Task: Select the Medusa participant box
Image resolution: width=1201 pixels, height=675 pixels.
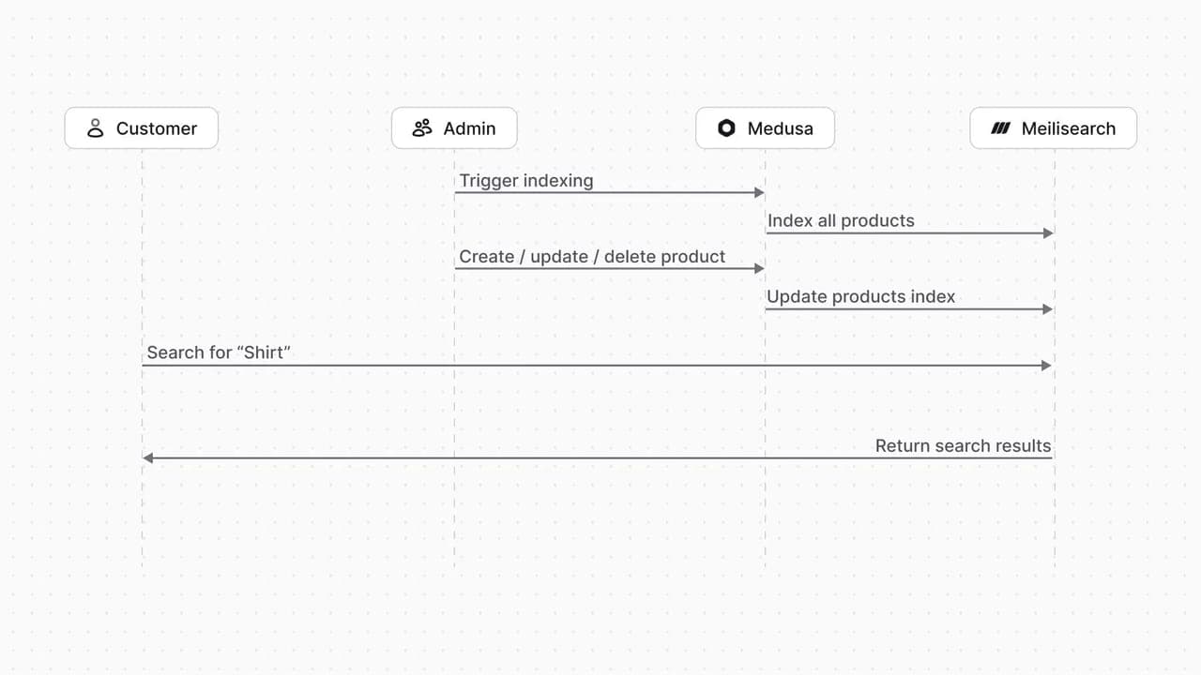Action: click(x=765, y=128)
